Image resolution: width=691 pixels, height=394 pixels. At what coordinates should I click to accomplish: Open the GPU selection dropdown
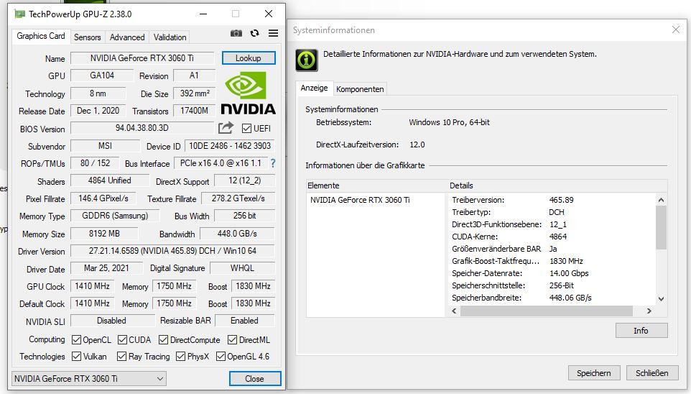tap(88, 379)
